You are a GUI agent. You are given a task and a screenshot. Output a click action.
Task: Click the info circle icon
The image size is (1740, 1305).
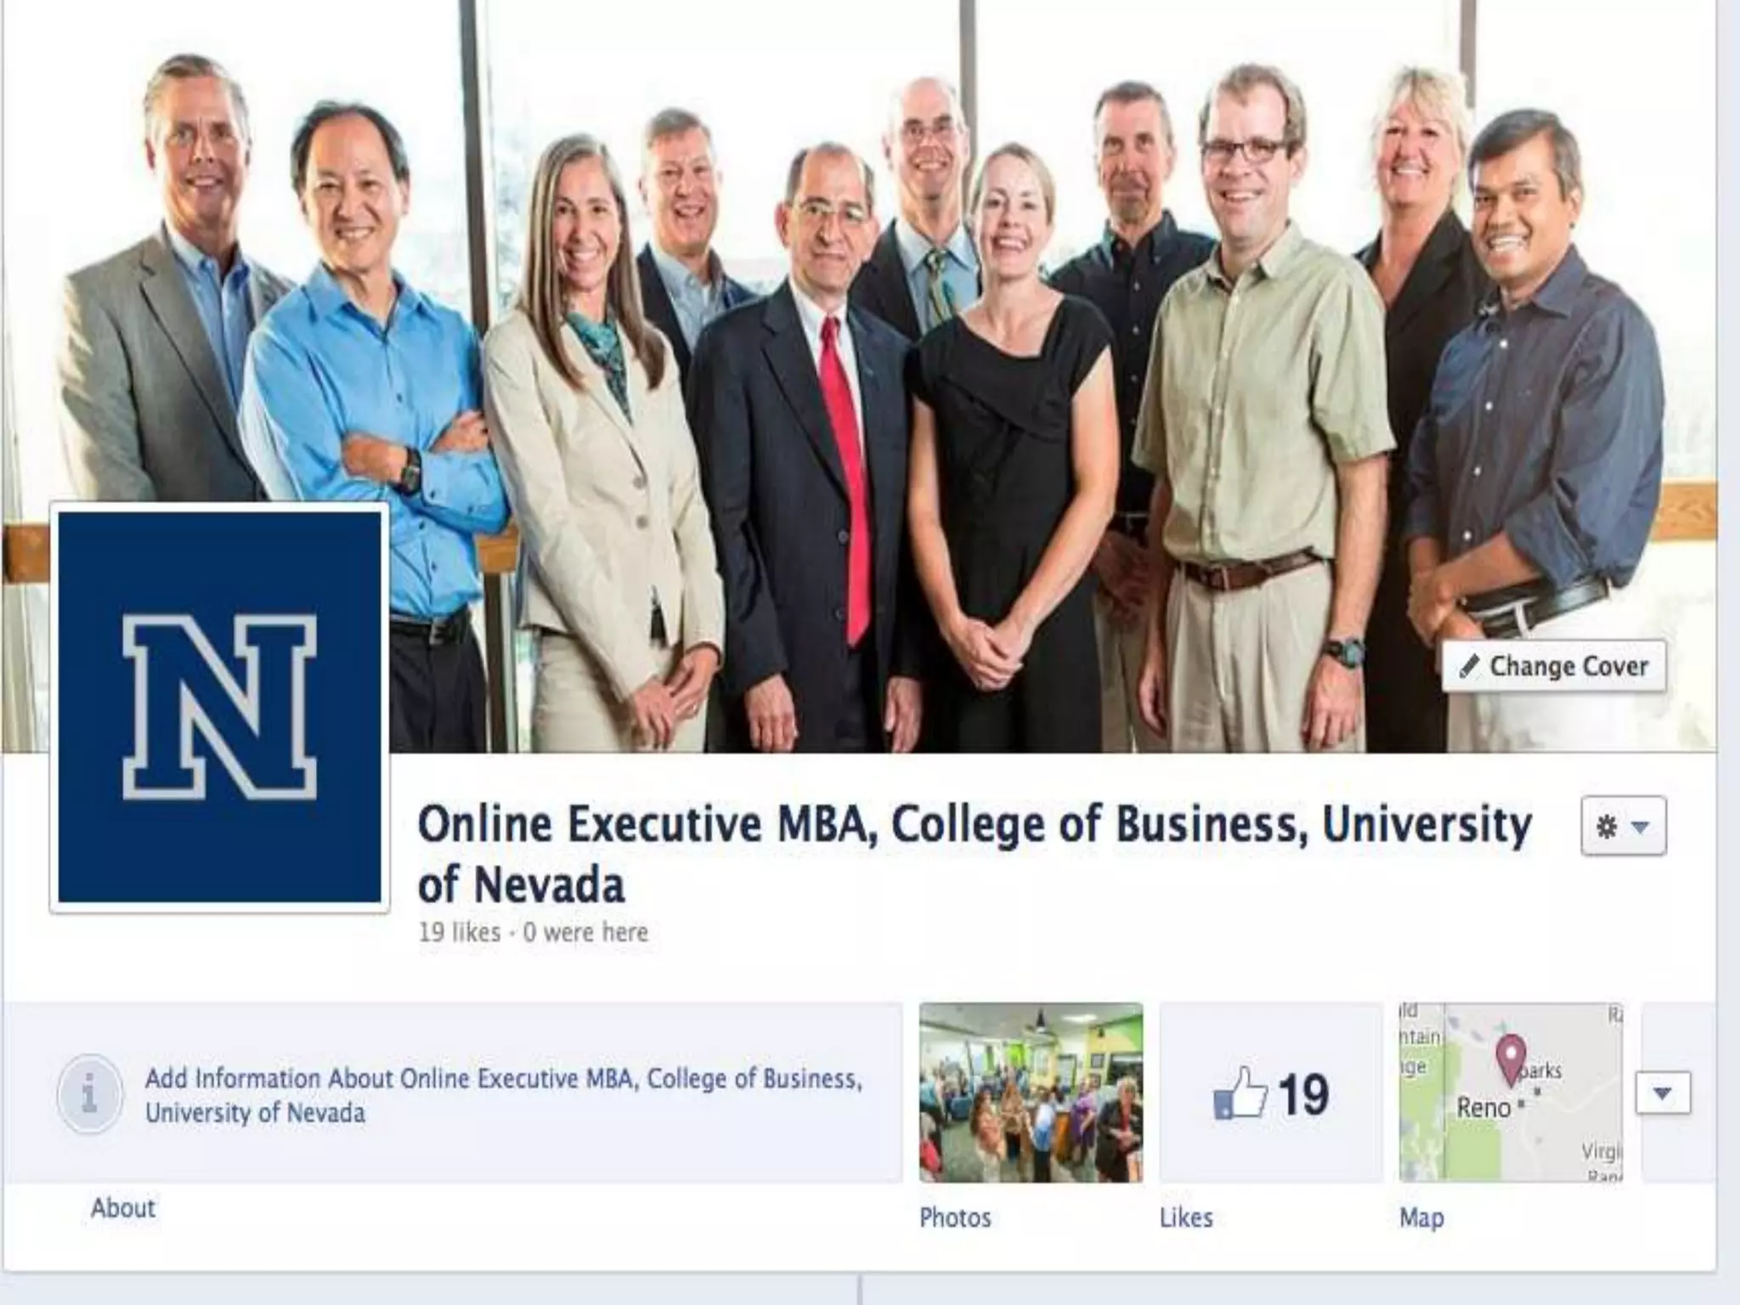89,1094
